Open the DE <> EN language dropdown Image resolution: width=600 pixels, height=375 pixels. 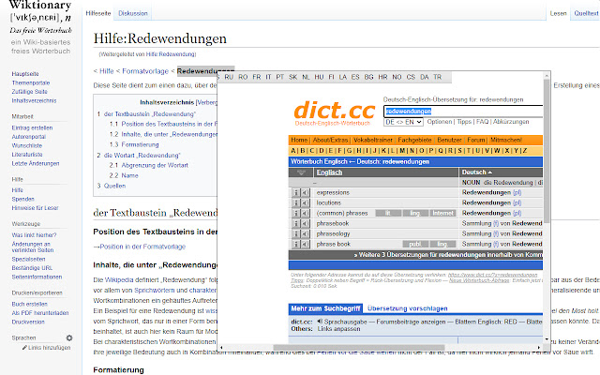[x=403, y=122]
